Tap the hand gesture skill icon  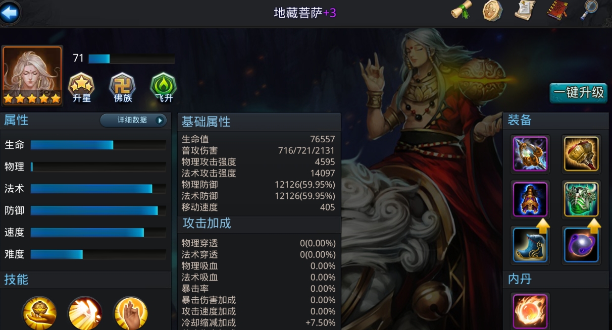point(130,313)
